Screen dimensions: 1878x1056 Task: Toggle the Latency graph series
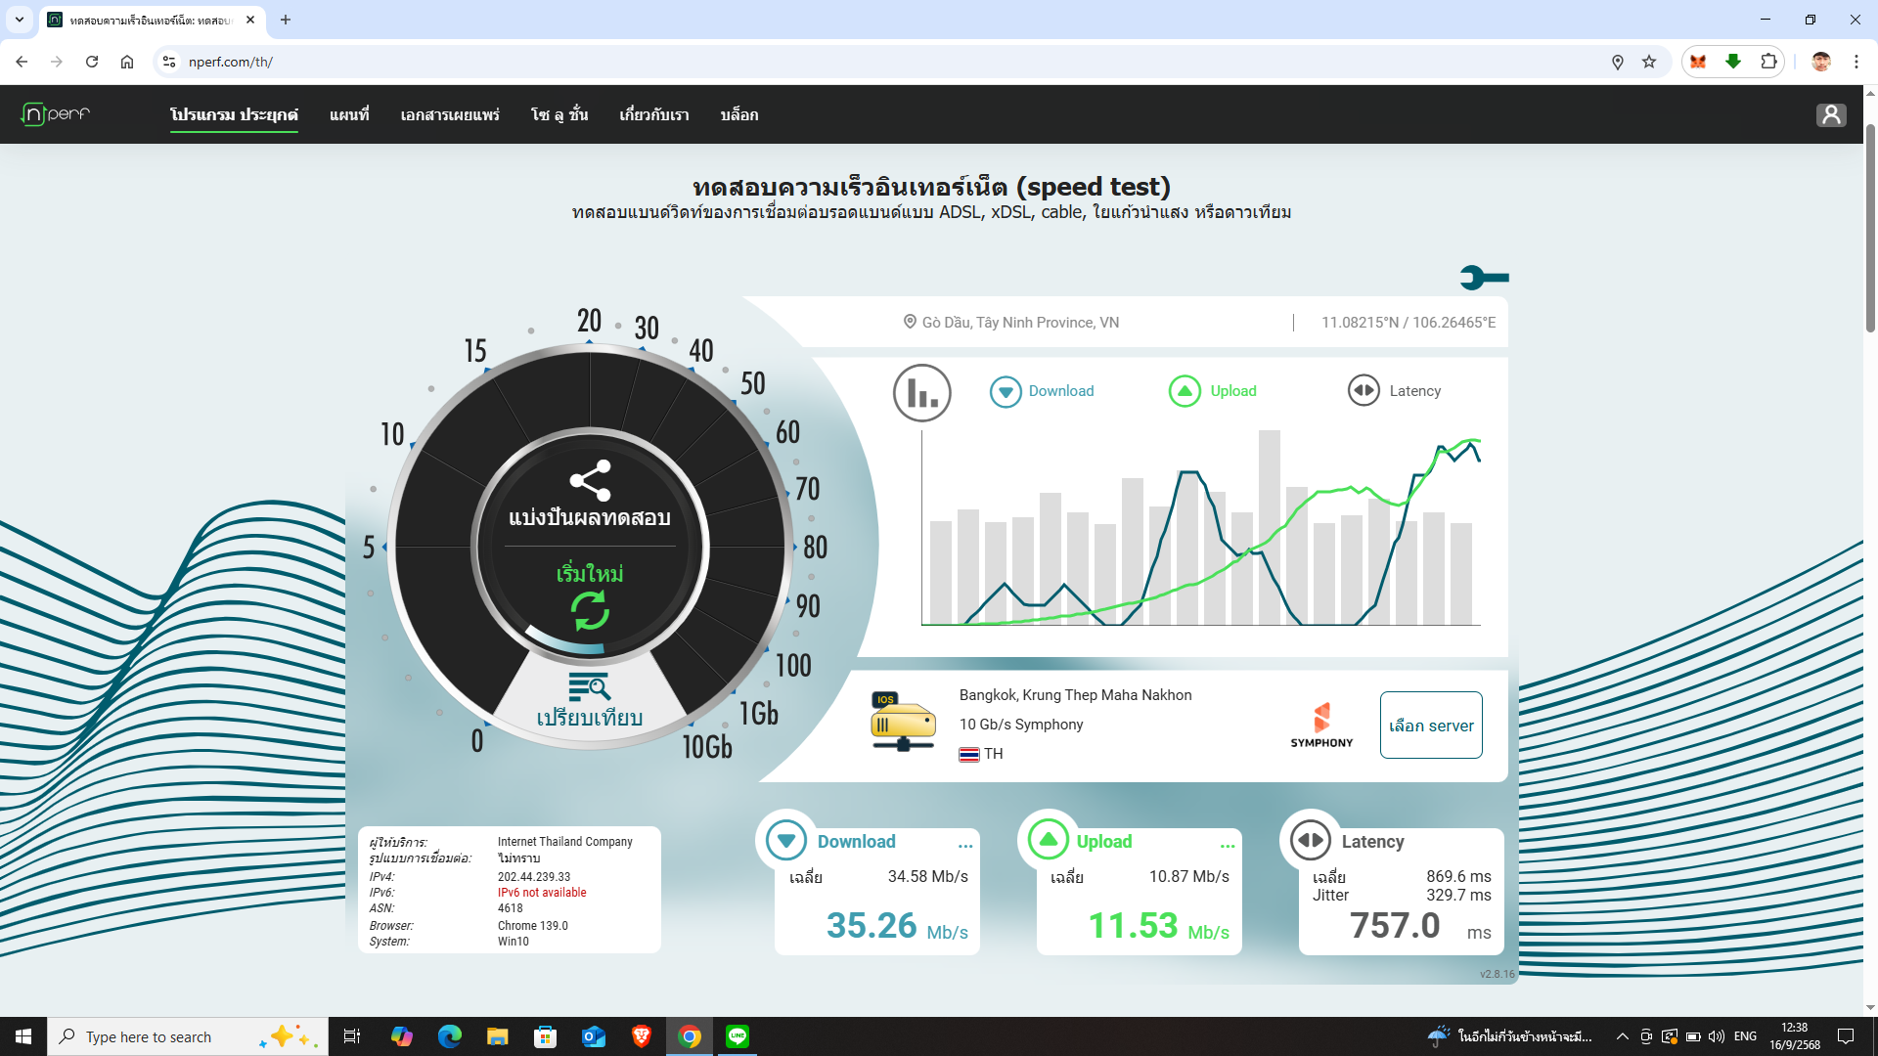coord(1394,391)
